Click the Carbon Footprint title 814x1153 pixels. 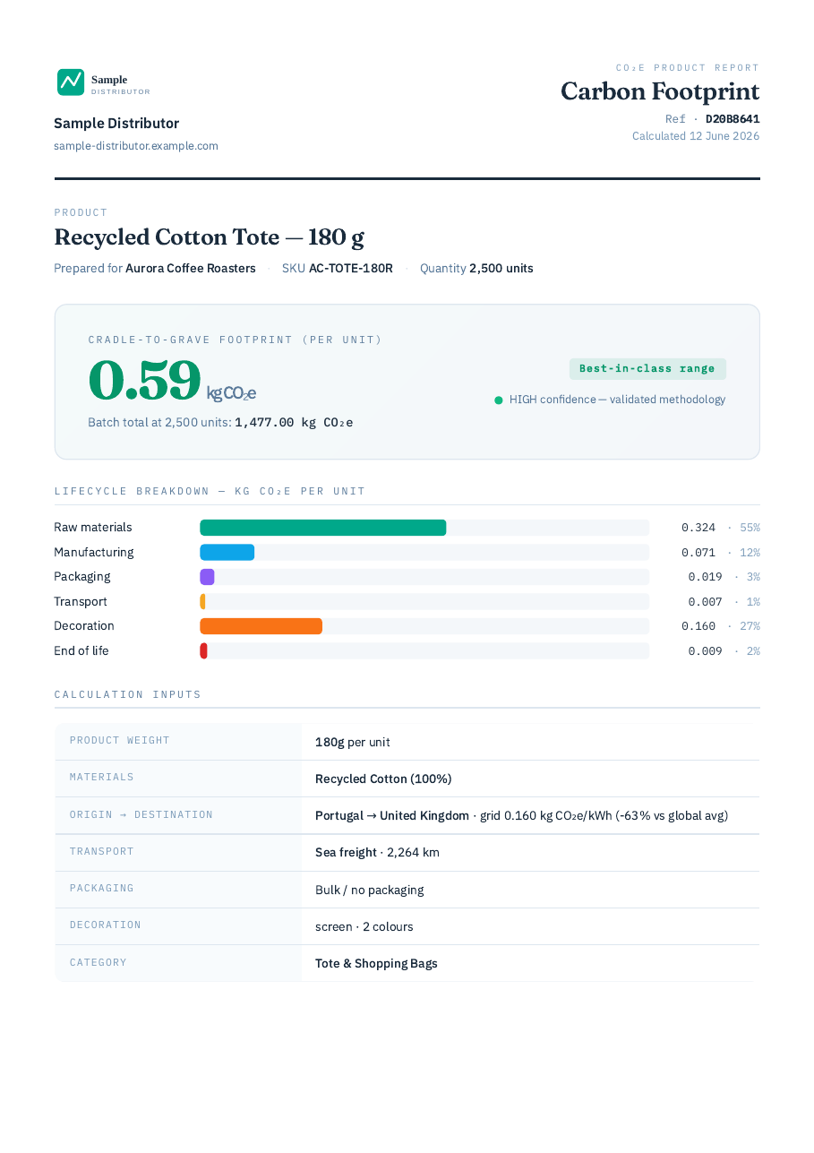point(660,91)
